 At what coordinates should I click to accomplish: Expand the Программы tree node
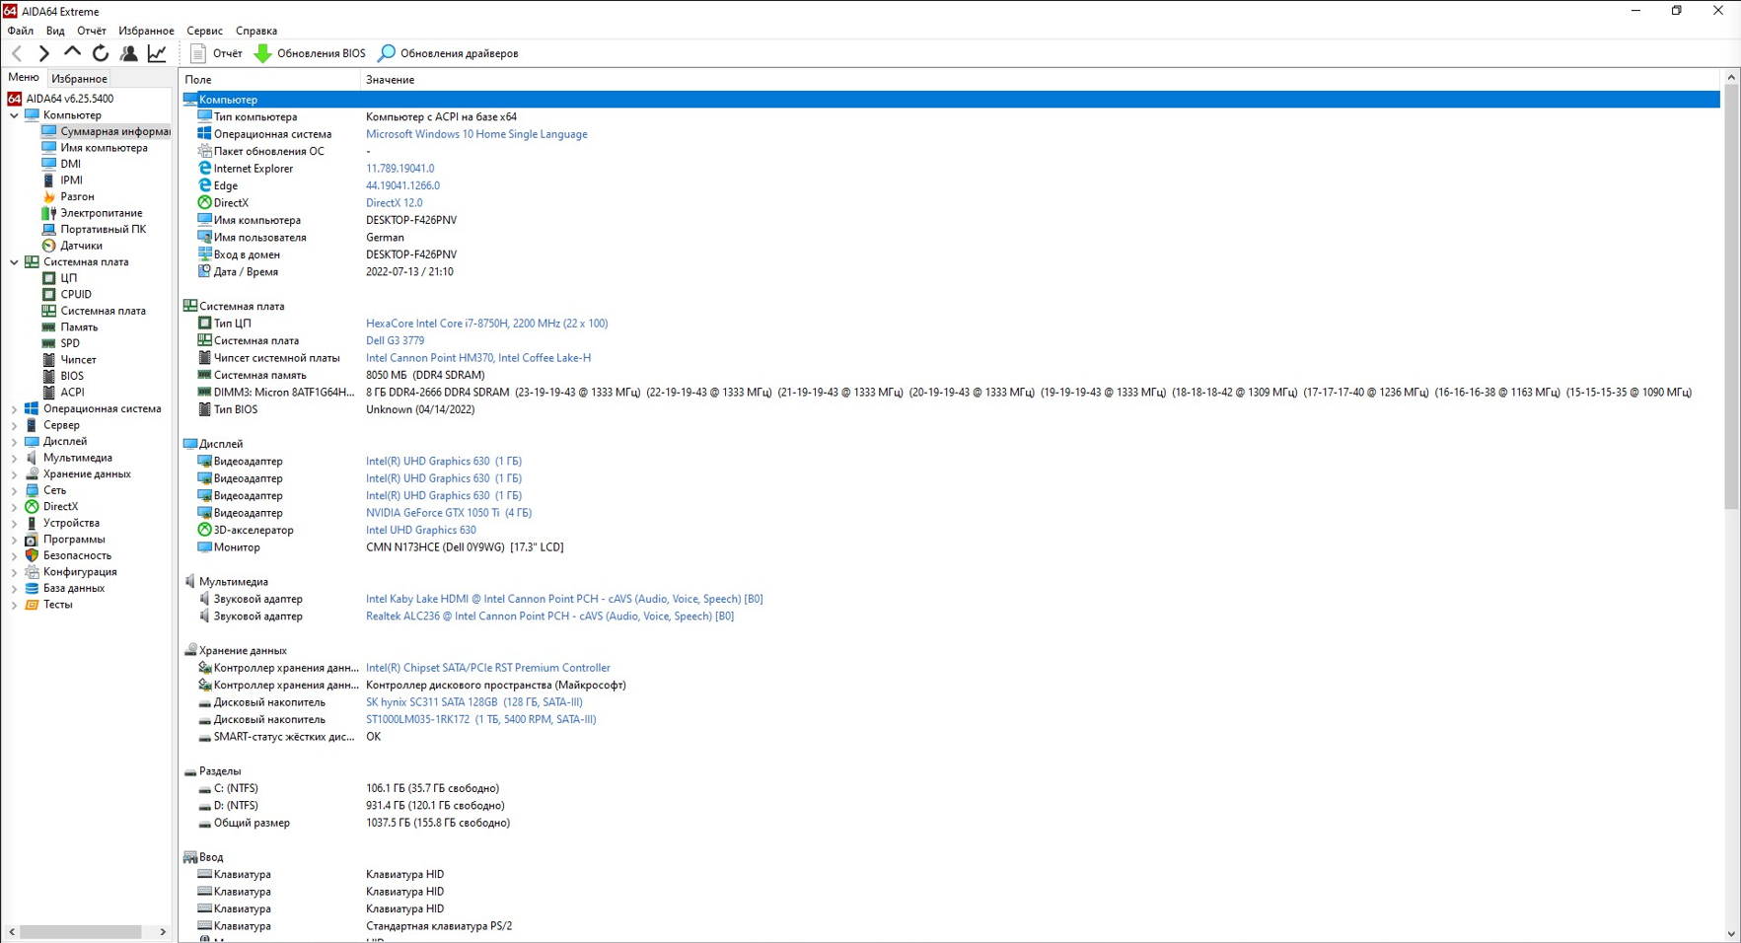pyautogui.click(x=14, y=540)
